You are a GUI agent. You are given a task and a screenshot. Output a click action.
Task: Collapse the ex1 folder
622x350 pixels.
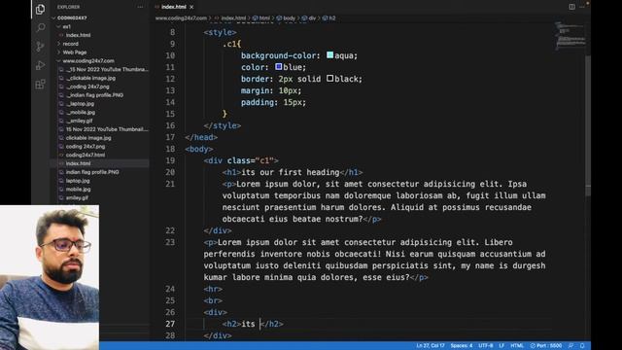tap(66, 26)
